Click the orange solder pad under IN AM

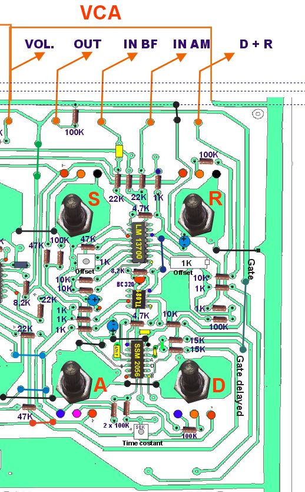point(150,122)
